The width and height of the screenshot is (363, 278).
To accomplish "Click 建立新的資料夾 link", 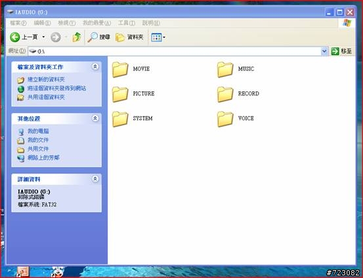I will pyautogui.click(x=46, y=80).
